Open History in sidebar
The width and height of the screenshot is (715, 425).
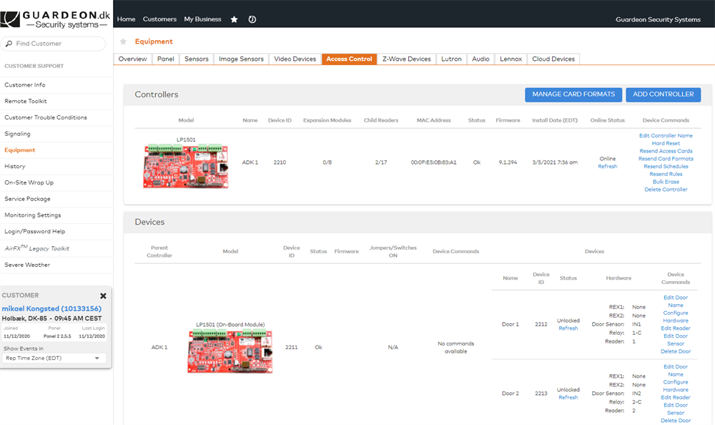coord(14,166)
